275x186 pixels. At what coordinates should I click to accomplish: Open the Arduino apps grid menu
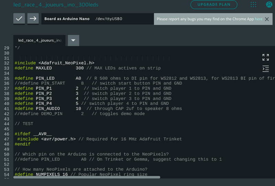(253, 4)
